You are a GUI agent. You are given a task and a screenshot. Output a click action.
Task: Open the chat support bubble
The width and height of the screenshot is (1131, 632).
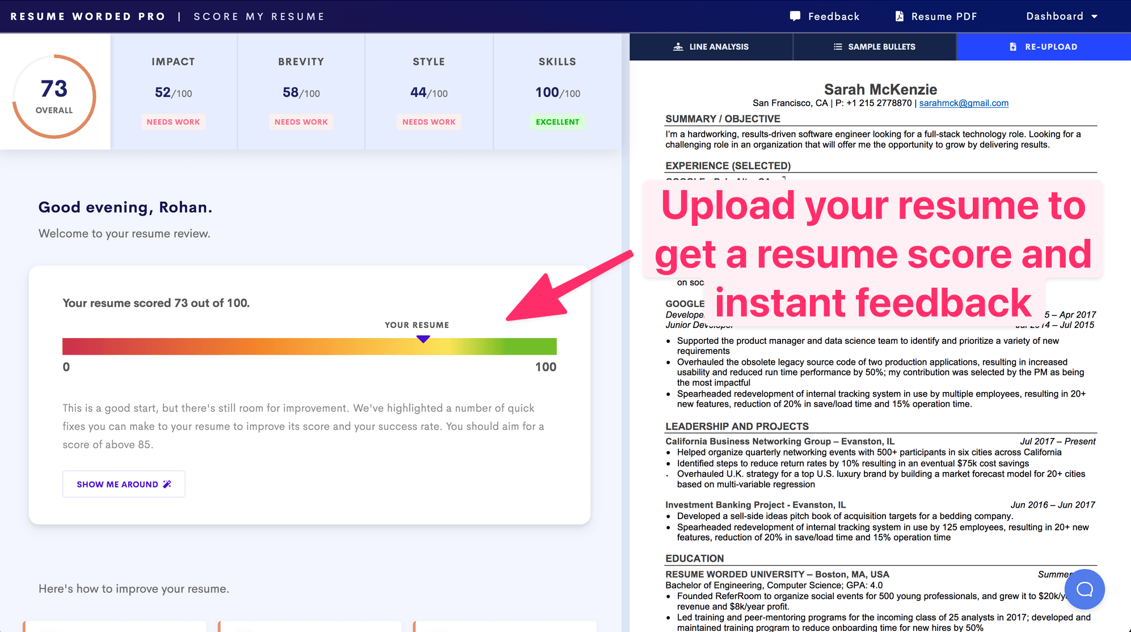1084,589
